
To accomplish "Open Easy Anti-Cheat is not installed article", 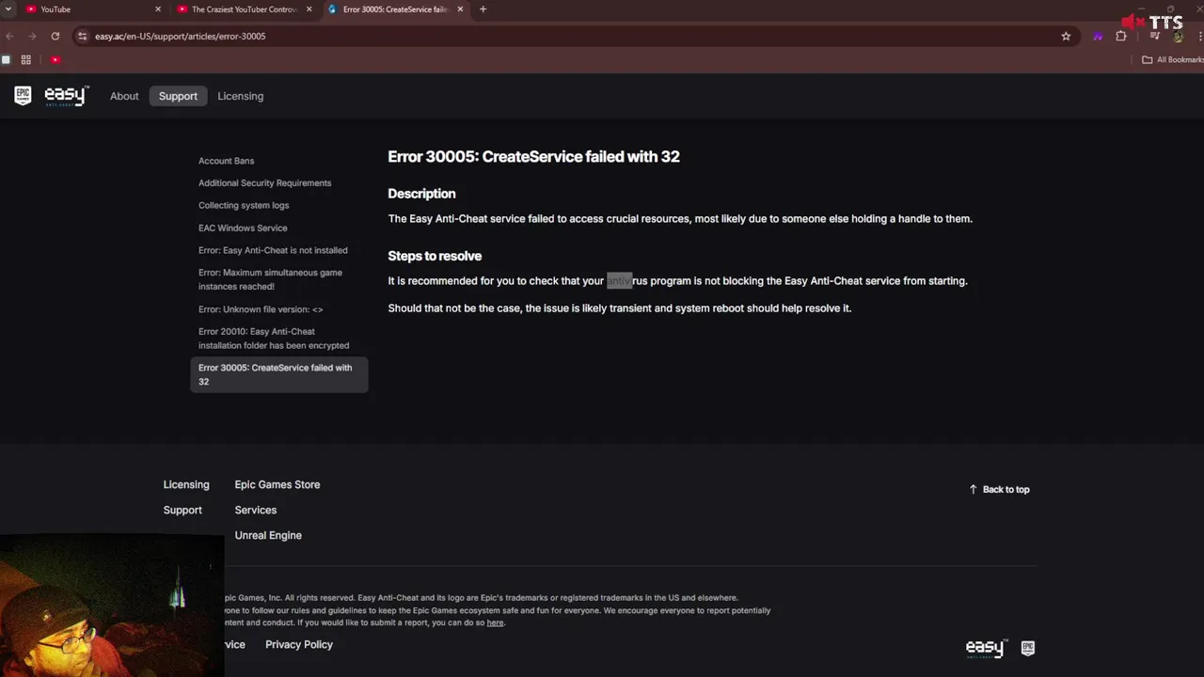I will coord(273,251).
